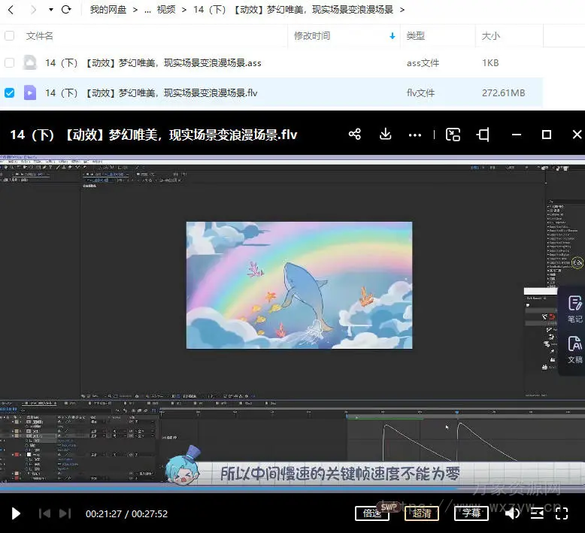The width and height of the screenshot is (585, 533).
Task: Download the flv video
Action: (x=385, y=135)
